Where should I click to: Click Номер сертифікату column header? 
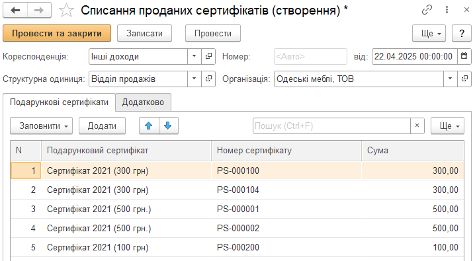coord(286,150)
